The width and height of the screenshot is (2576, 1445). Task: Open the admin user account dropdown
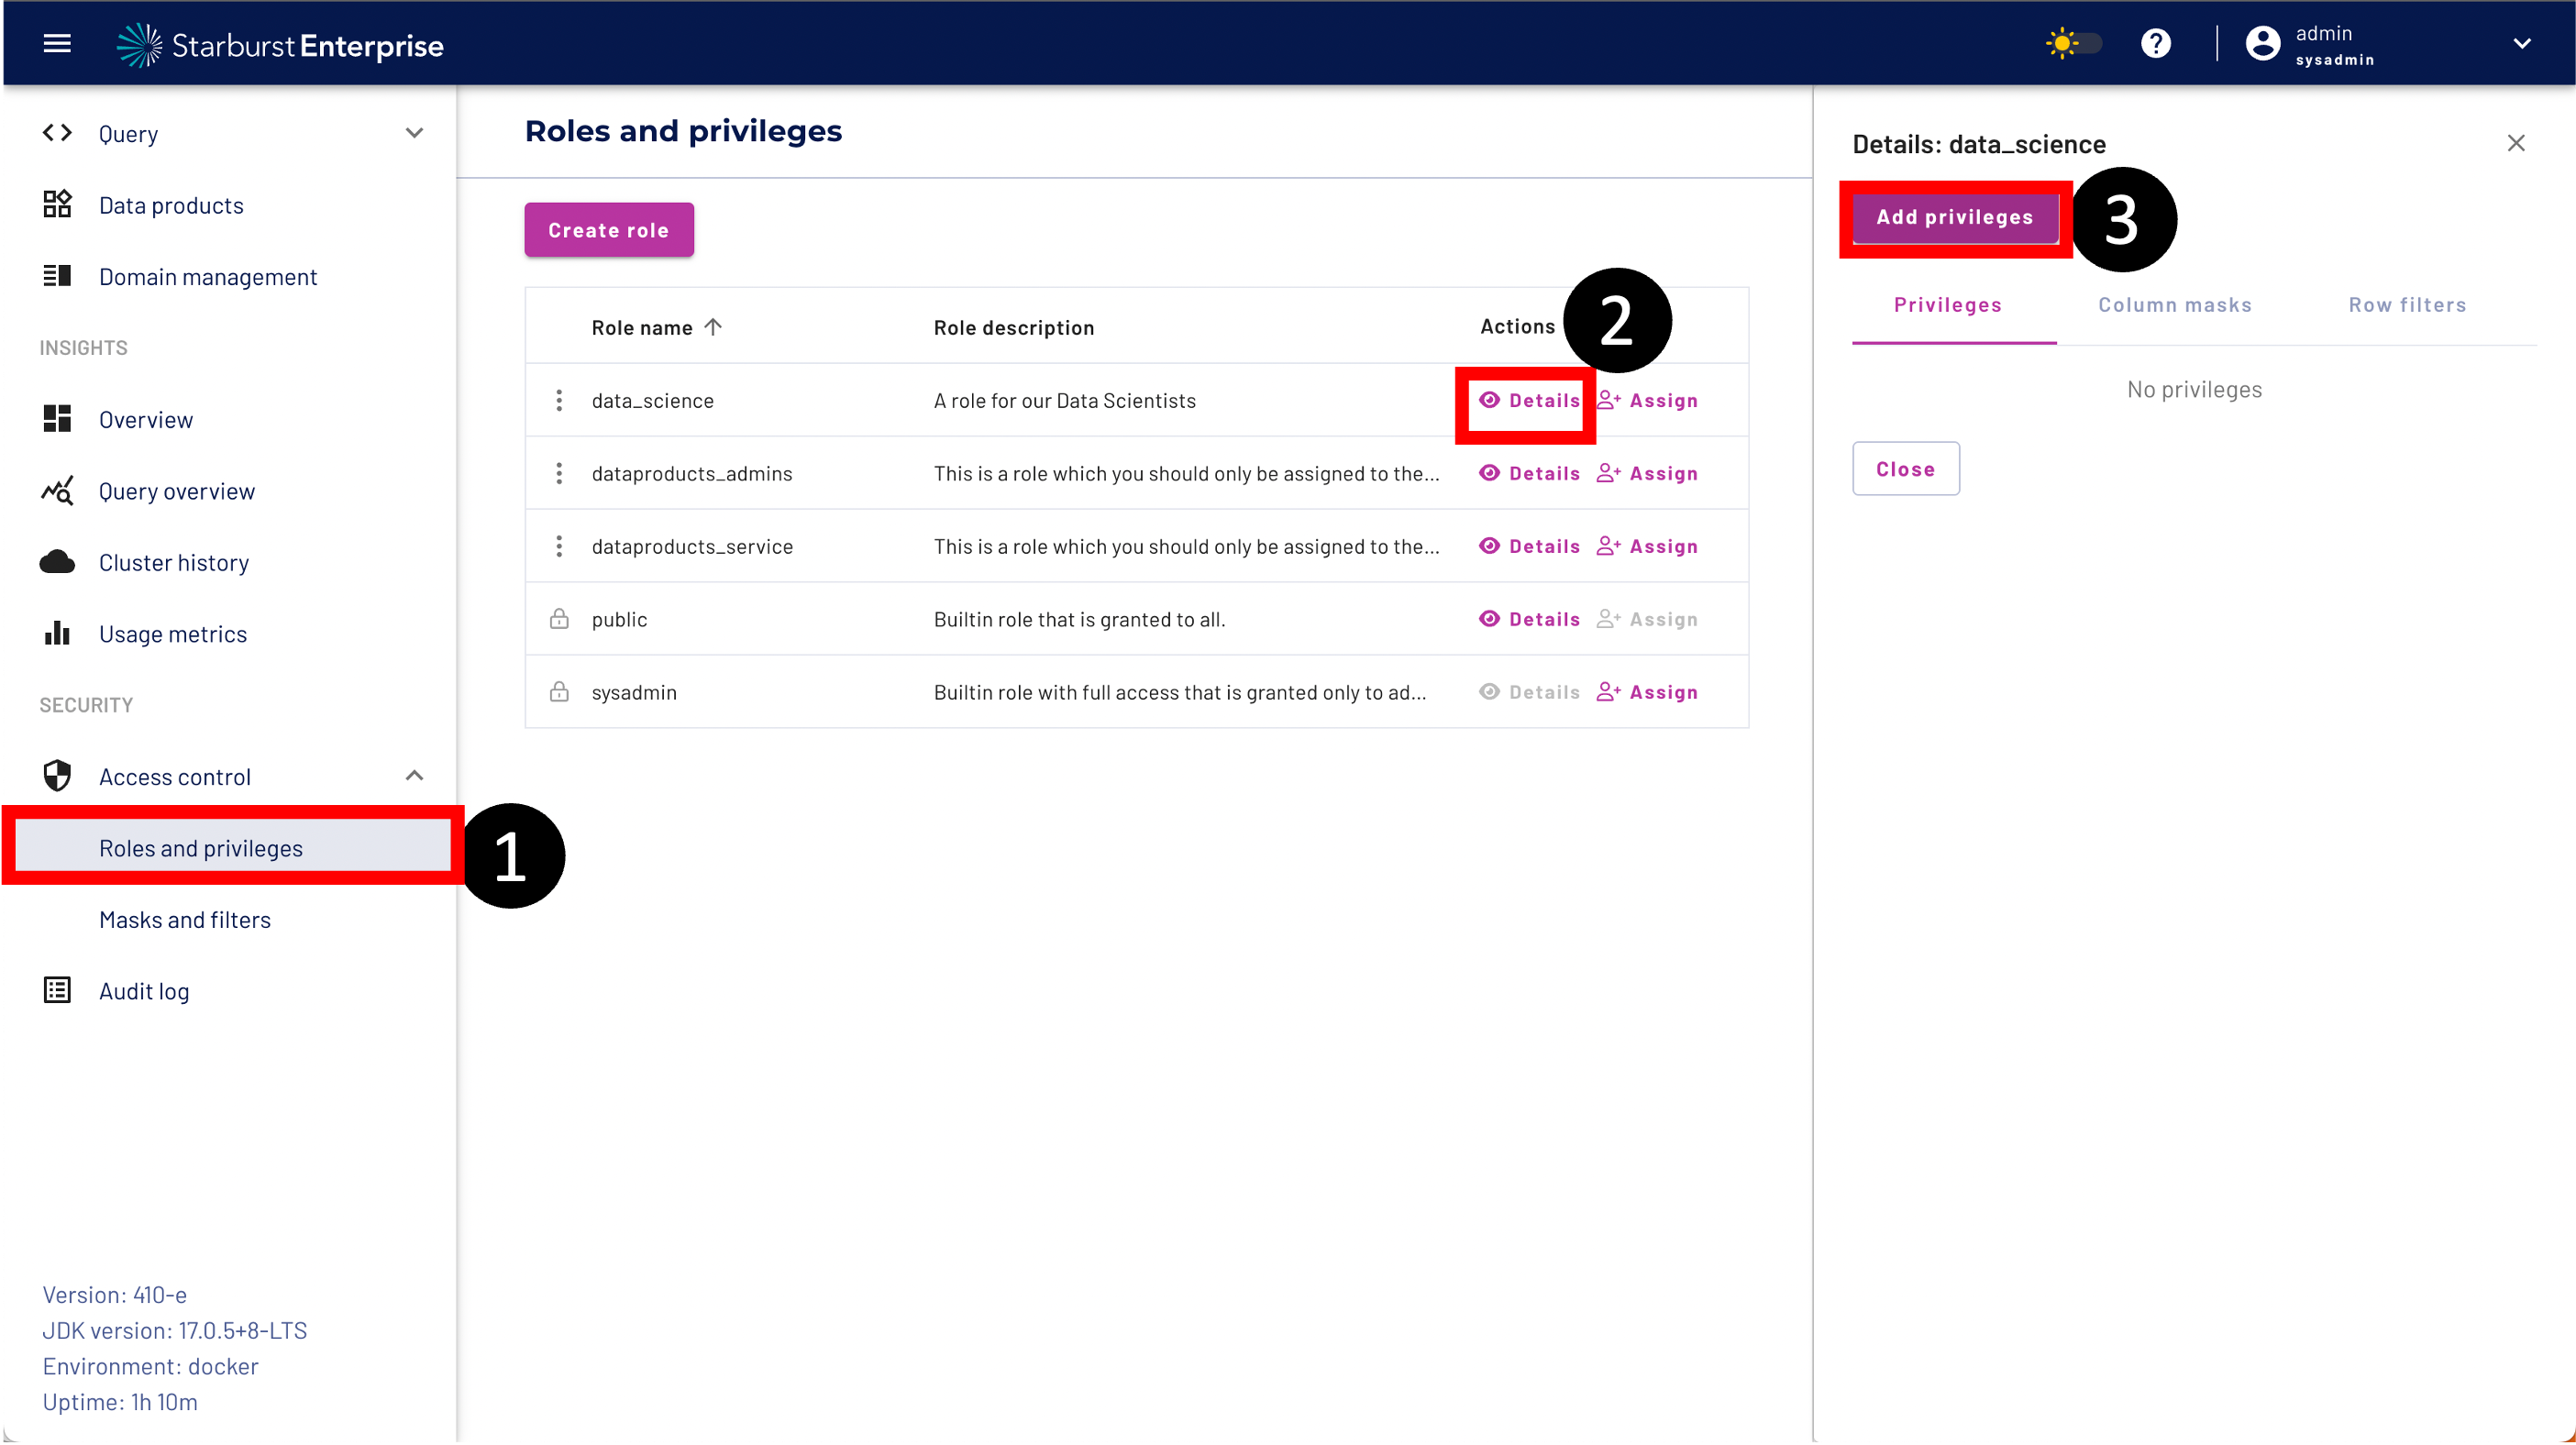pyautogui.click(x=2521, y=44)
